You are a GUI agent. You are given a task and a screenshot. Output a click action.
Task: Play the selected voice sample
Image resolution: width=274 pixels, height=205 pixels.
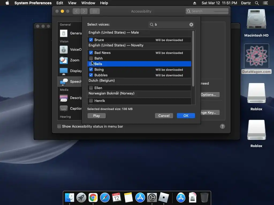[96, 116]
